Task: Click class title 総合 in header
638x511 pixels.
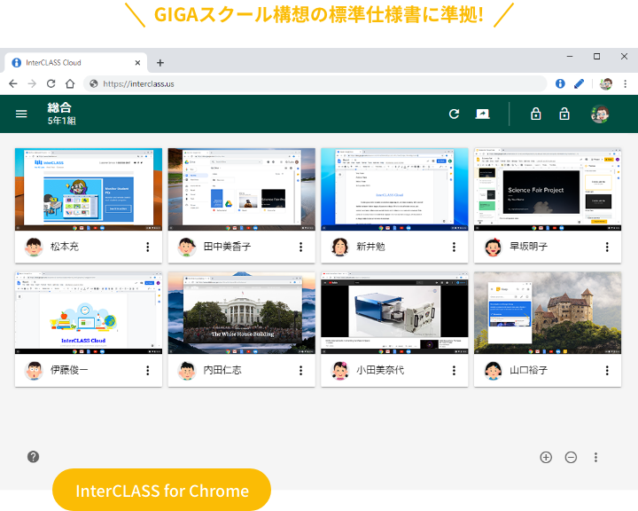Action: (x=59, y=107)
